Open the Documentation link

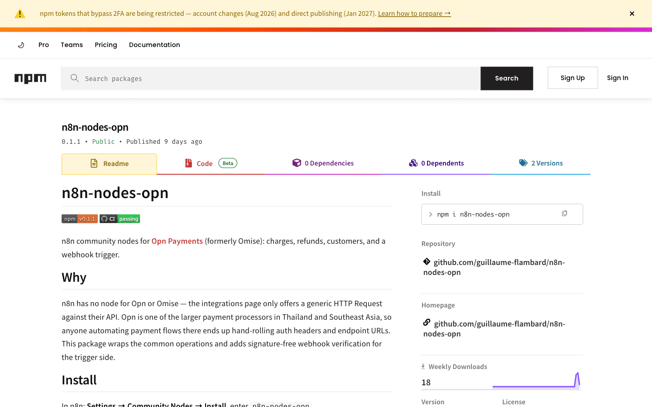coord(154,45)
